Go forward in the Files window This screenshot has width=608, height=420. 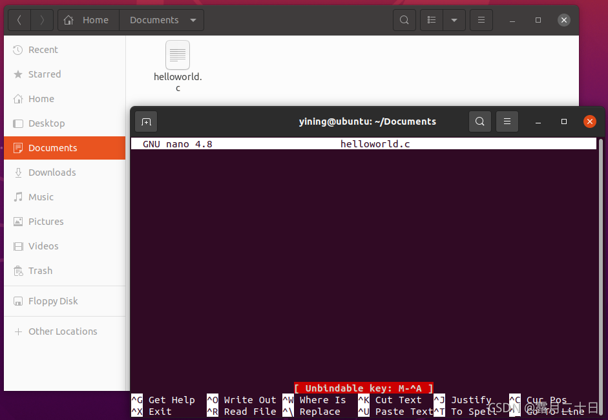point(42,20)
